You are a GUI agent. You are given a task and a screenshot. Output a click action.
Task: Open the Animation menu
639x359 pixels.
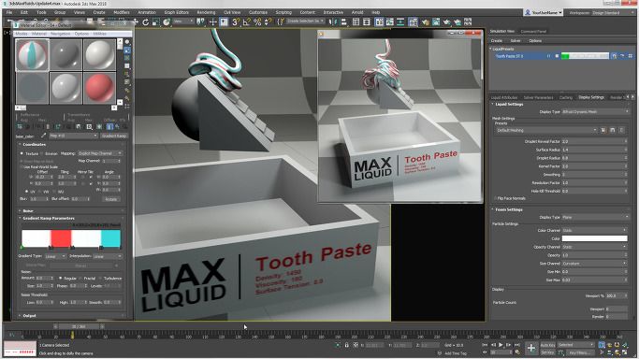coord(147,12)
